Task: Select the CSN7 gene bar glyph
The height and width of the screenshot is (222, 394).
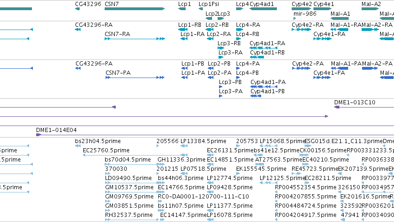Action: tap(135, 9)
